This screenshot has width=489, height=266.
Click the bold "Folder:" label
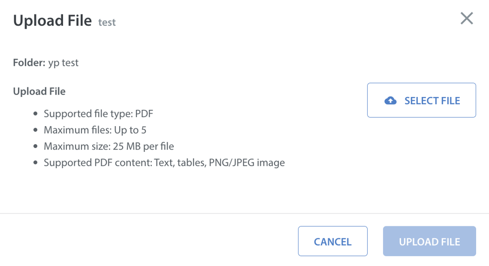[x=29, y=63]
